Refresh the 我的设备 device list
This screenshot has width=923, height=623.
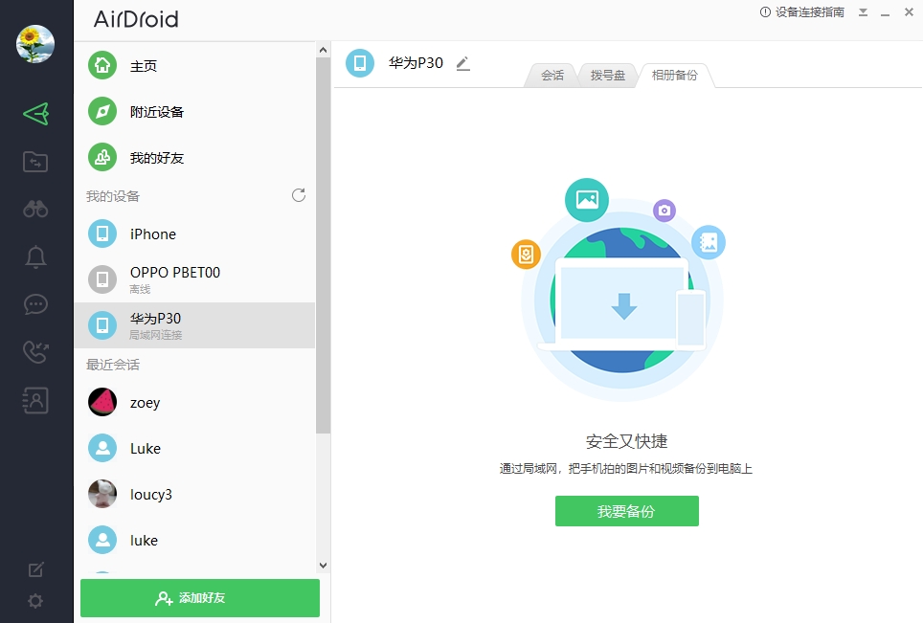pos(299,195)
